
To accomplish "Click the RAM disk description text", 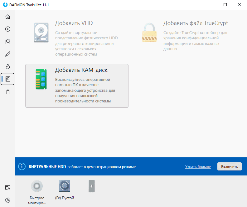I will click(85, 90).
